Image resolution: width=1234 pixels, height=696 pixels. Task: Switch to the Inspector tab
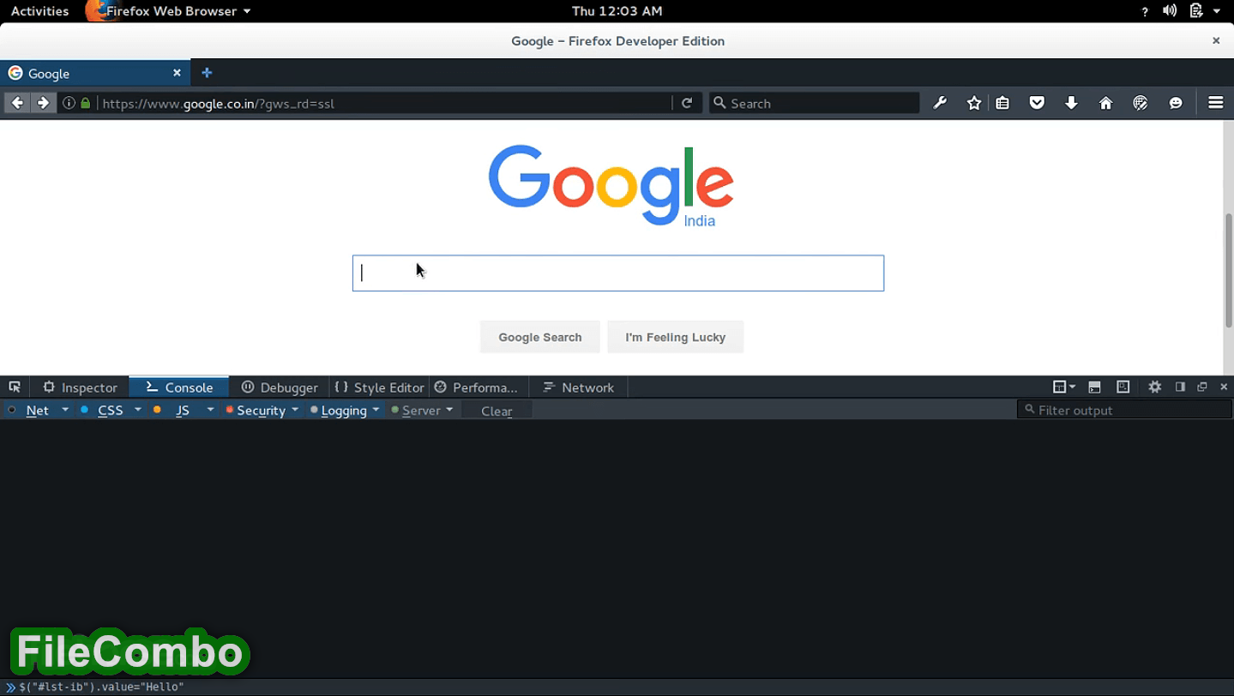click(80, 387)
